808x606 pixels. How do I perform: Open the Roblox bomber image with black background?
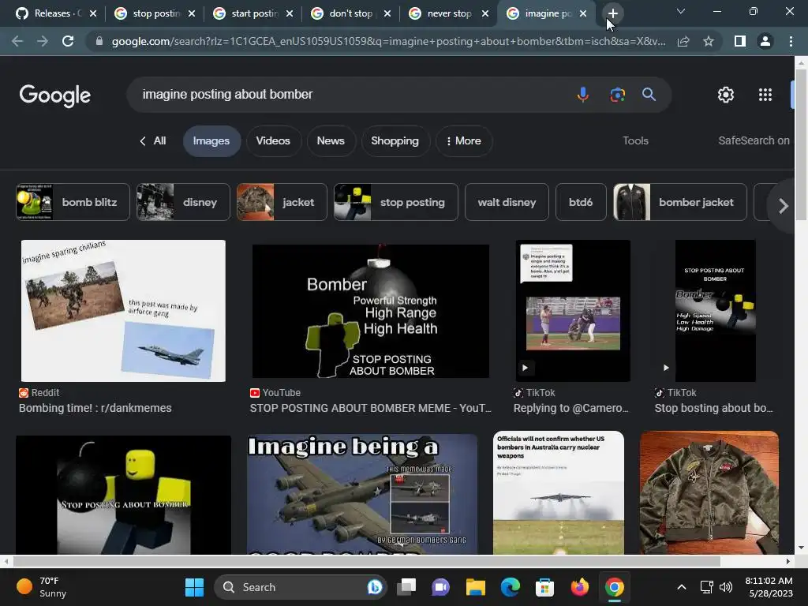pyautogui.click(x=123, y=495)
